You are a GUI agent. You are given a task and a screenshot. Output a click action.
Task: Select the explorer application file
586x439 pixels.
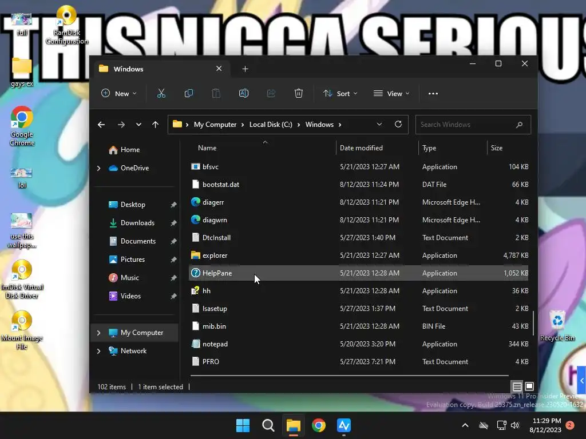[359, 256]
